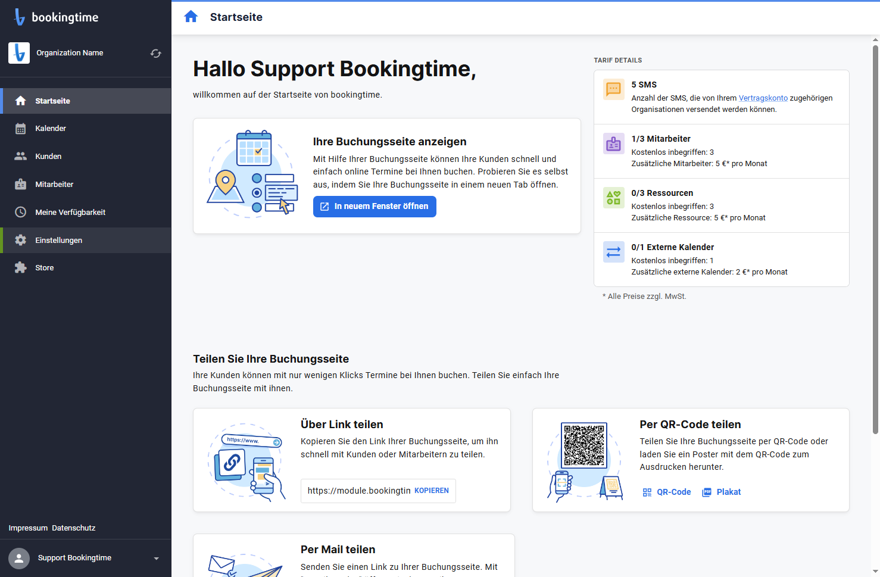Click the user avatar icon at bottom
Screen dimensions: 880x577
(19, 559)
